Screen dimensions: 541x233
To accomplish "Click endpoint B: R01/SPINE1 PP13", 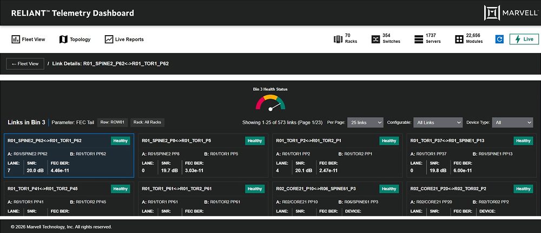I will [x=493, y=154].
